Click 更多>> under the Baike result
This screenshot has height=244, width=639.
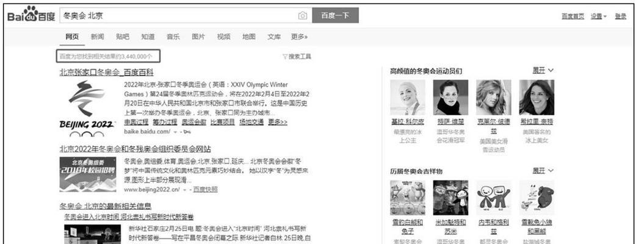[x=278, y=122]
